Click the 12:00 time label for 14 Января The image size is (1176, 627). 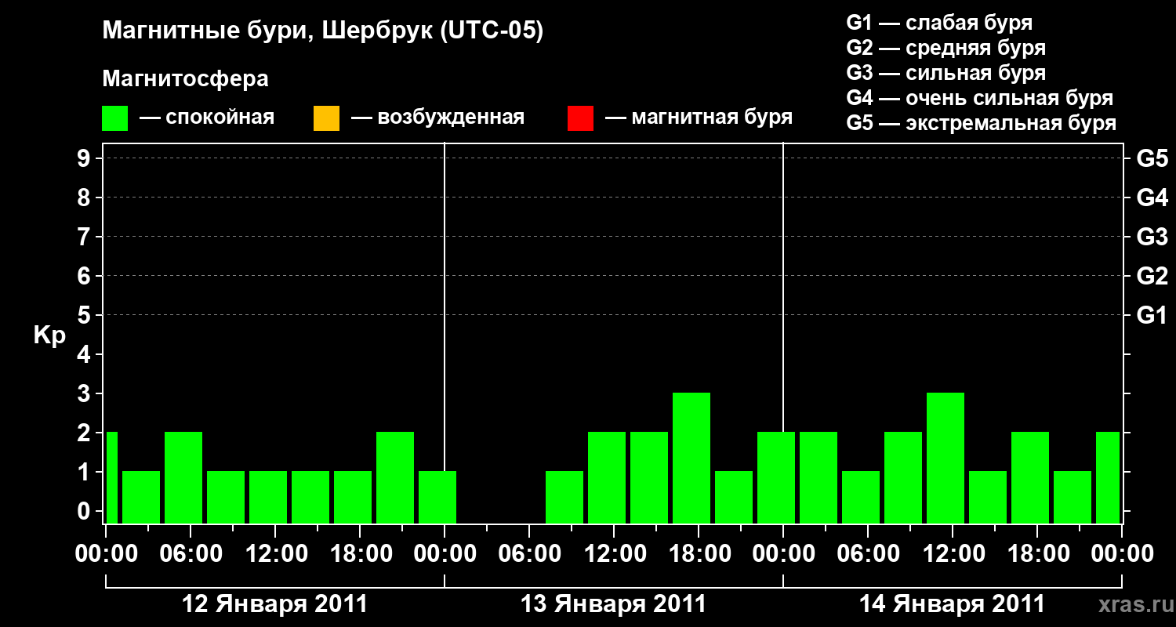point(953,553)
